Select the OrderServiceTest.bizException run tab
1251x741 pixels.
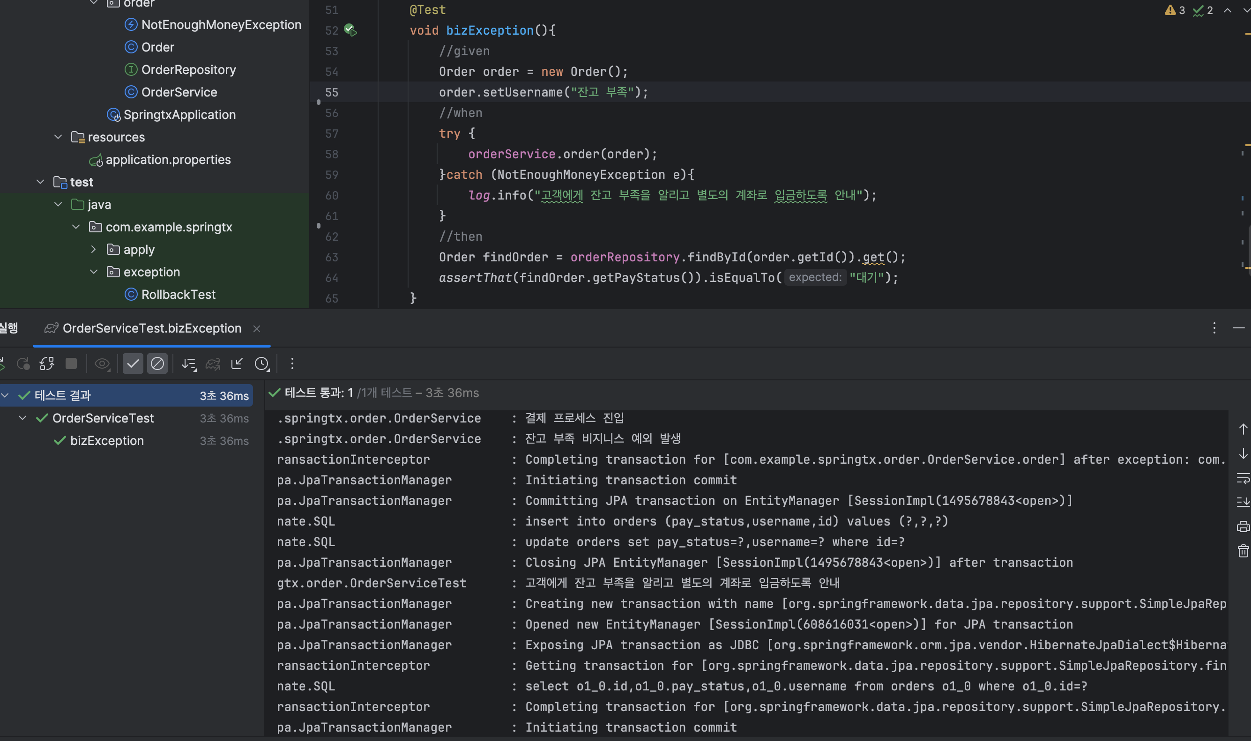pos(151,328)
